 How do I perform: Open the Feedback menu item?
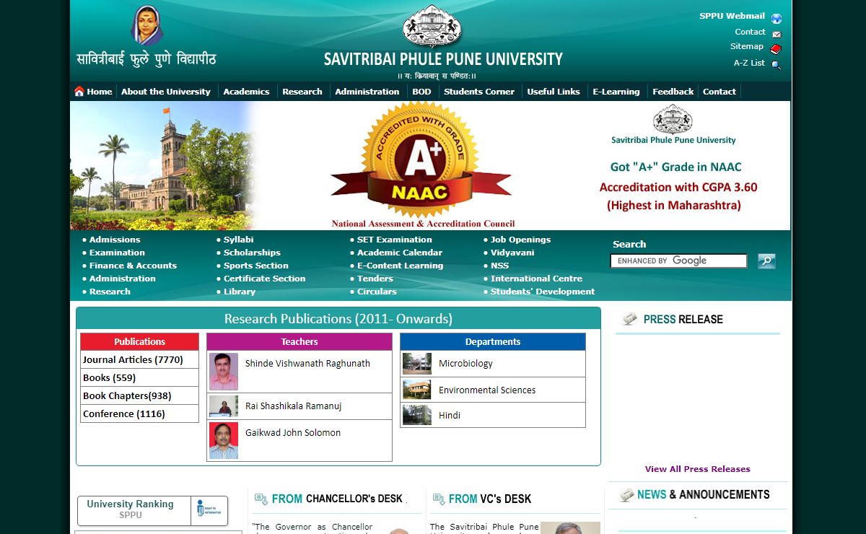coord(673,92)
